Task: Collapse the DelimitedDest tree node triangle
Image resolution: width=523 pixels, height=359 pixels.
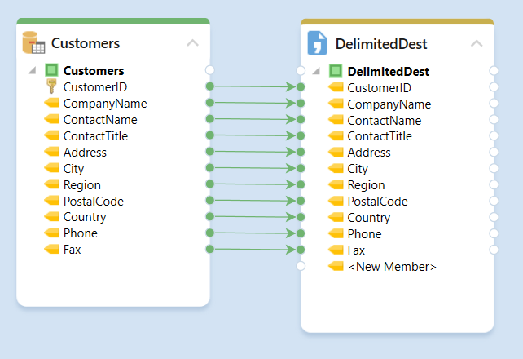Action: click(316, 71)
